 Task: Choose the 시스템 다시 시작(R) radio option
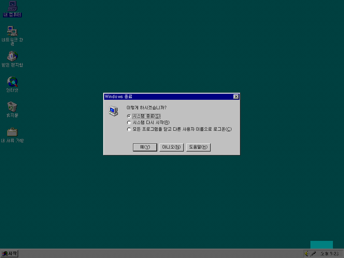click(x=148, y=123)
